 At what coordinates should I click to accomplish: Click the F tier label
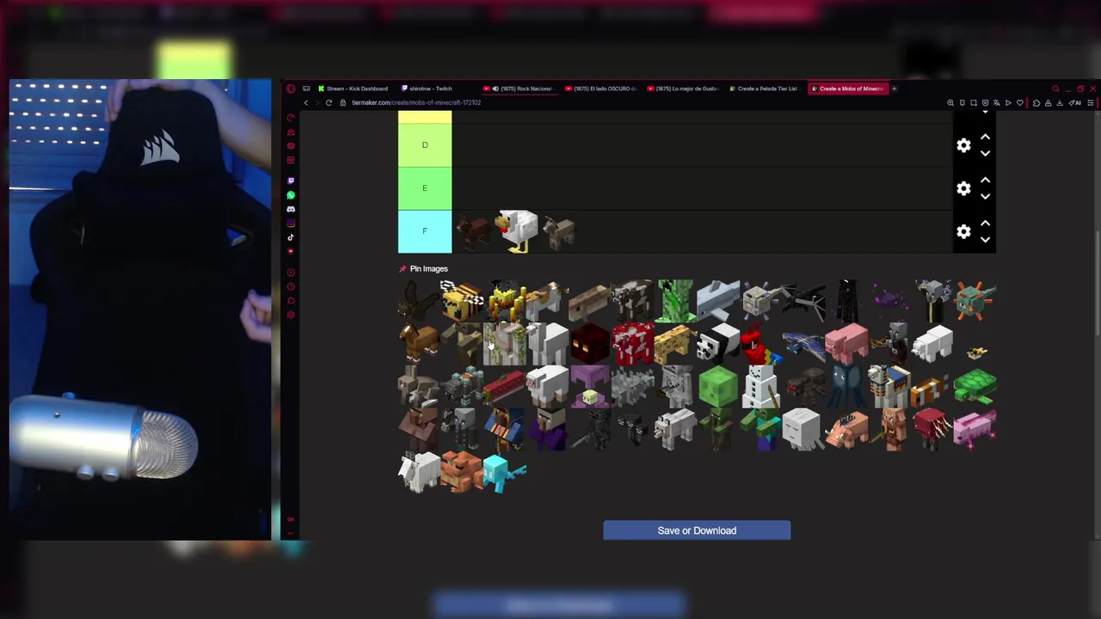tap(425, 231)
